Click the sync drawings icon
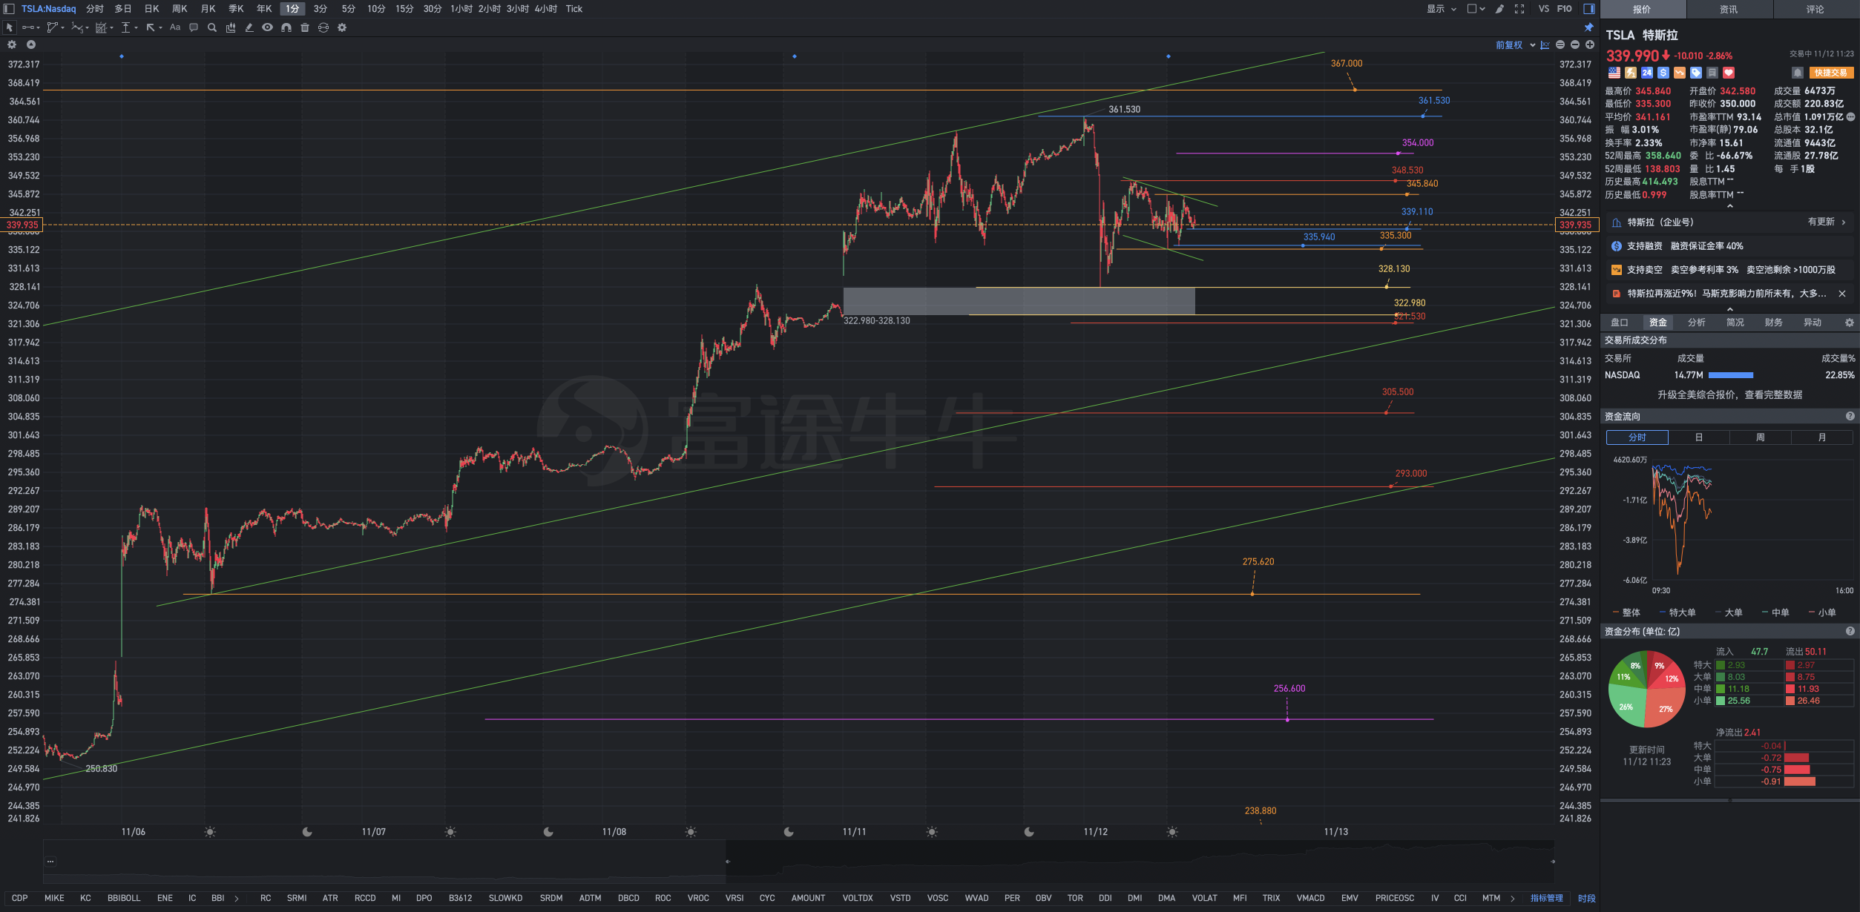The image size is (1860, 912). coord(323,27)
